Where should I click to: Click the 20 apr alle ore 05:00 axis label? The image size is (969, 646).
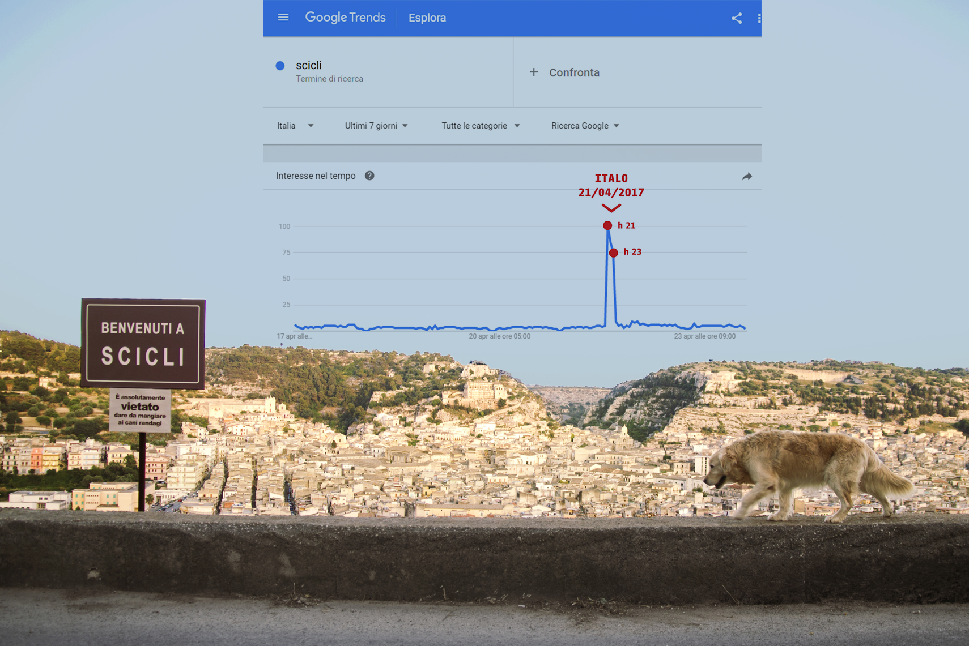(499, 336)
